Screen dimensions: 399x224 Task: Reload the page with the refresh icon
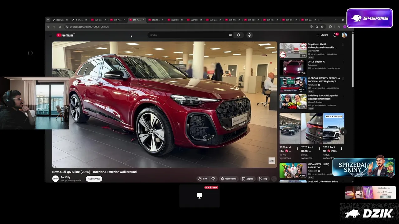click(60, 27)
